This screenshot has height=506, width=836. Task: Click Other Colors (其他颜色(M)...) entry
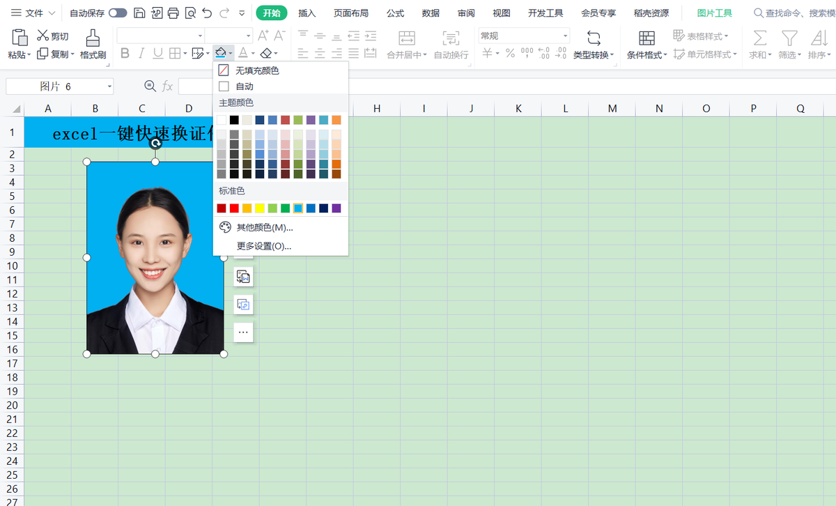[x=264, y=227]
